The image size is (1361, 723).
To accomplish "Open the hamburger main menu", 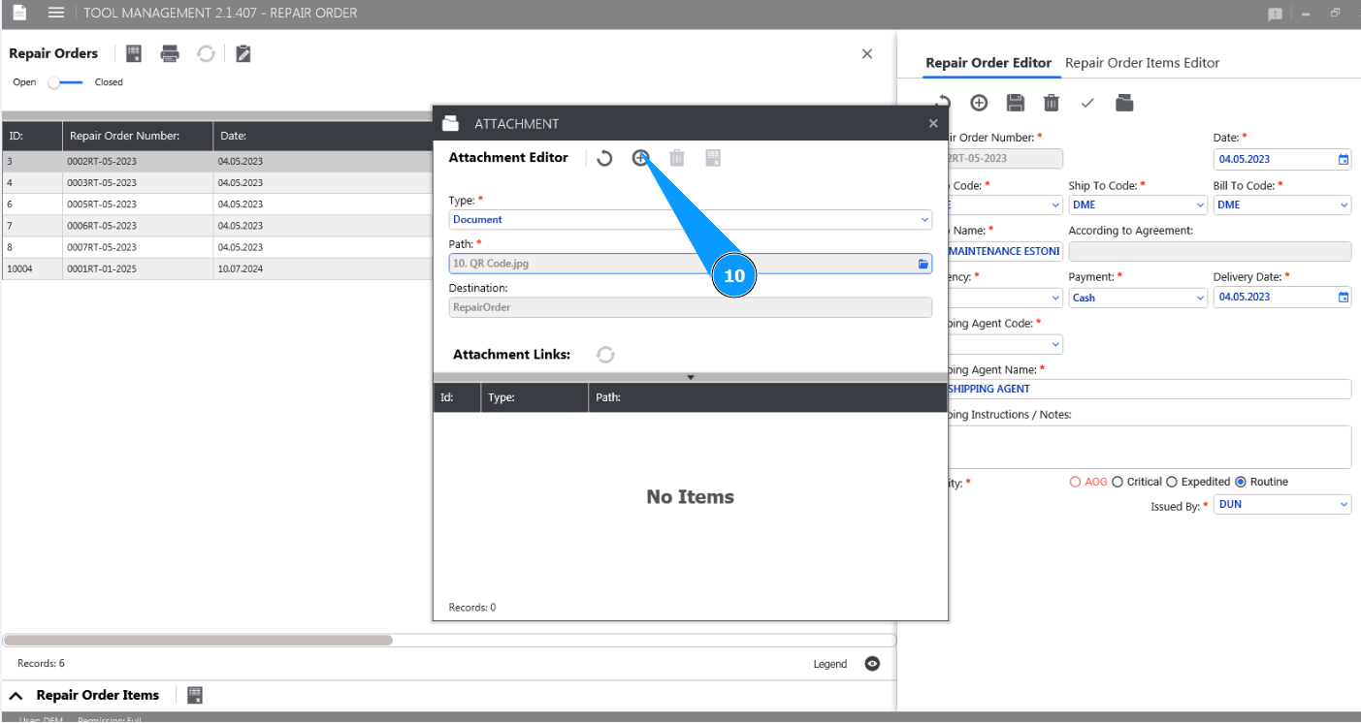I will click(56, 13).
